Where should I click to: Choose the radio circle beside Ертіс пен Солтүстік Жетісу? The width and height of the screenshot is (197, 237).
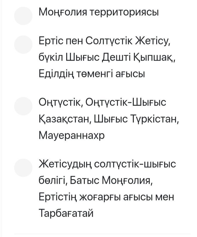pos(23,44)
